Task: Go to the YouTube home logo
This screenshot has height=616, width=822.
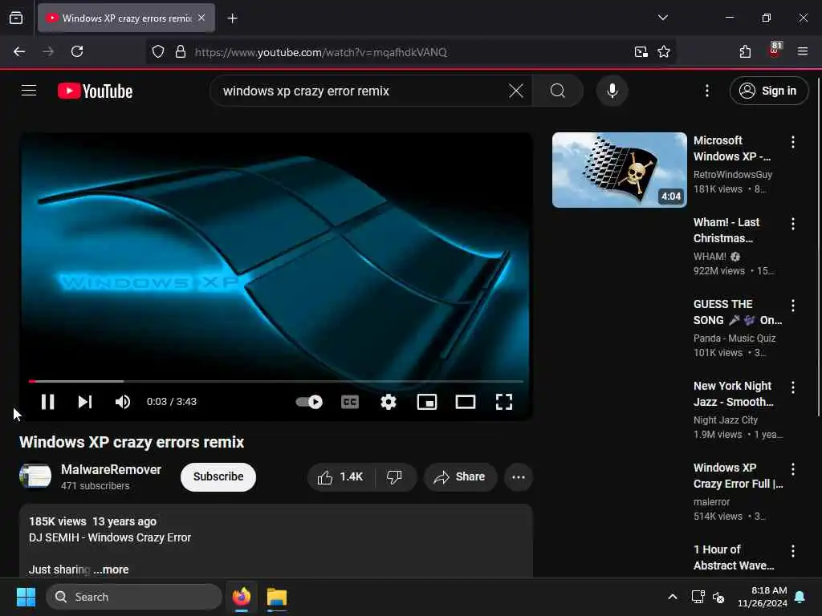Action: click(x=95, y=91)
